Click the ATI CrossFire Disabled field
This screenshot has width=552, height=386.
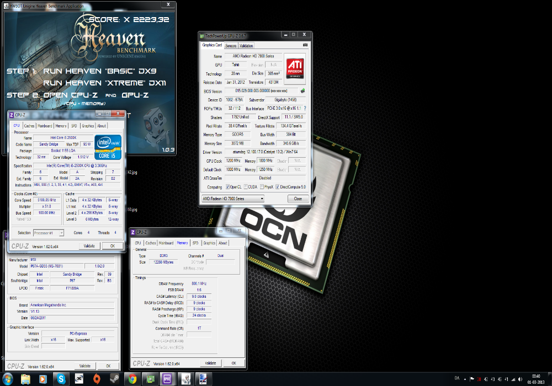point(265,178)
